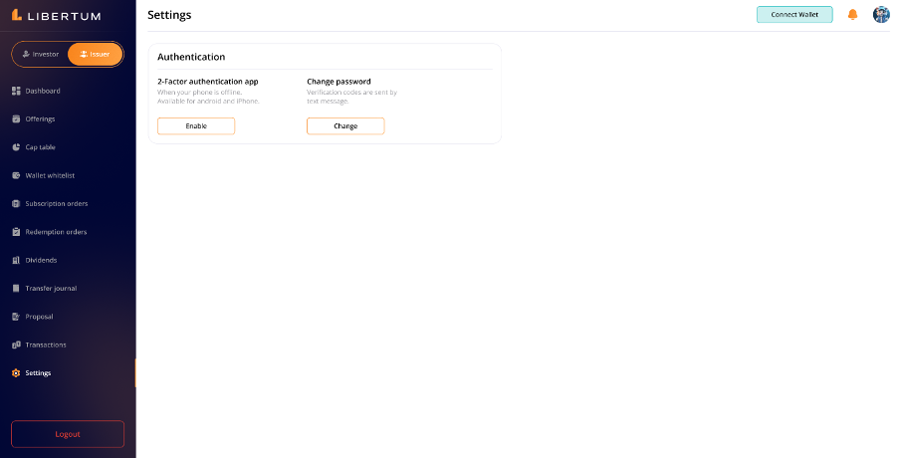Enable 2-Factor authentication app
Screen dimensions: 900x458
coord(196,126)
